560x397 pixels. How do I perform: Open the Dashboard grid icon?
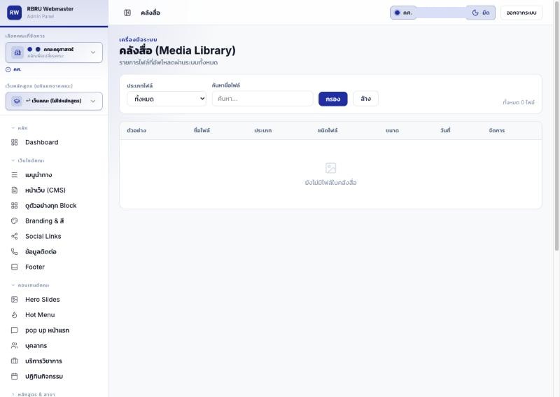14,142
